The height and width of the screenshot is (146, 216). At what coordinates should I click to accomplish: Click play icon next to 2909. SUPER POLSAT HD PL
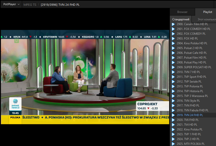pos(173,67)
